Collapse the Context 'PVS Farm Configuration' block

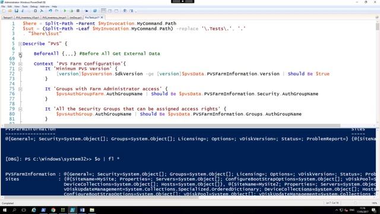coord(20,64)
